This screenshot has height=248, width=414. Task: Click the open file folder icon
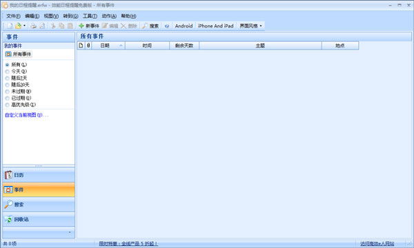pos(18,25)
